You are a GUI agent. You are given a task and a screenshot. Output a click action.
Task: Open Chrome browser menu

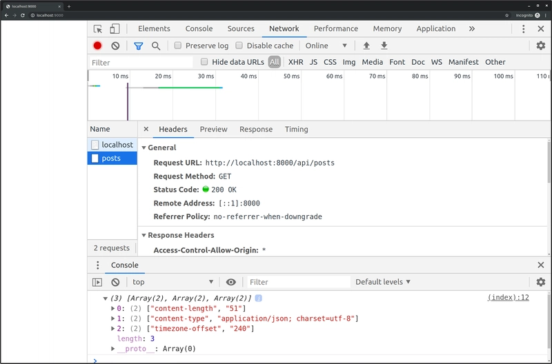point(546,15)
